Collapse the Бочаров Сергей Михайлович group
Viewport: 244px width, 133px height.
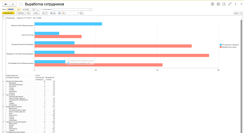[3, 107]
